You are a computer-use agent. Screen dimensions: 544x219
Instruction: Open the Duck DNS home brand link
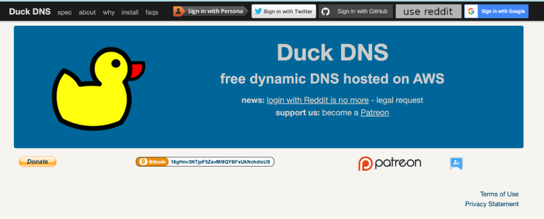pyautogui.click(x=30, y=12)
